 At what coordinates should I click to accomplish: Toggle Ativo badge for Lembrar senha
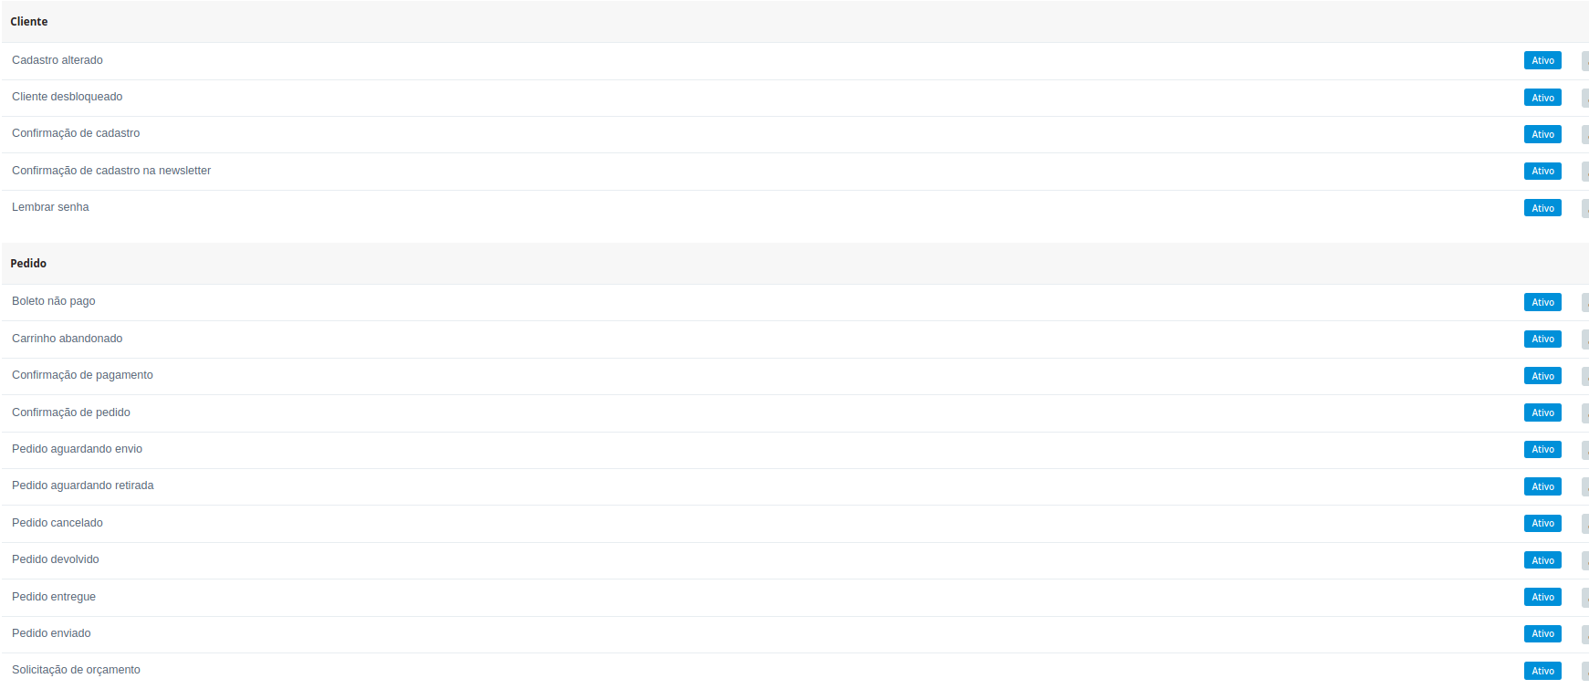point(1542,208)
